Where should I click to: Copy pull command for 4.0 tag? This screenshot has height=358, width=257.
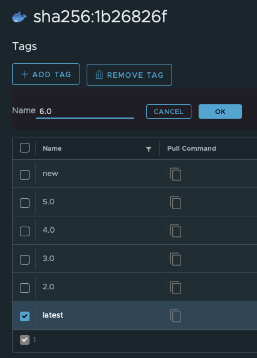coord(176,231)
